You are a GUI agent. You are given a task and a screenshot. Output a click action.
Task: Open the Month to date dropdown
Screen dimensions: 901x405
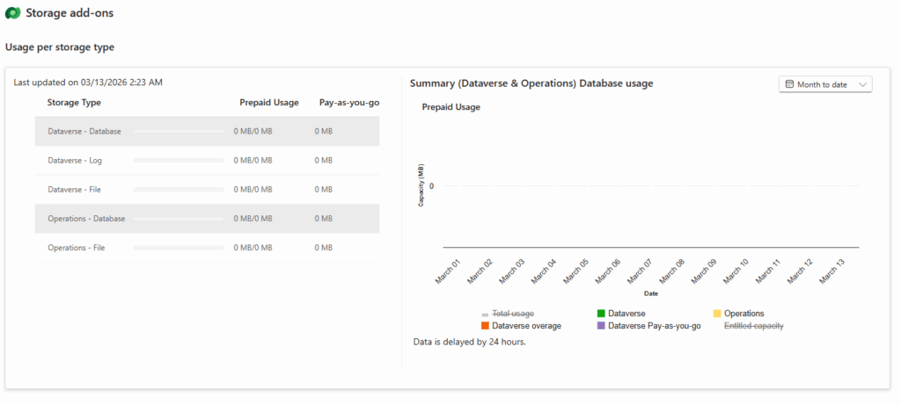tap(824, 84)
